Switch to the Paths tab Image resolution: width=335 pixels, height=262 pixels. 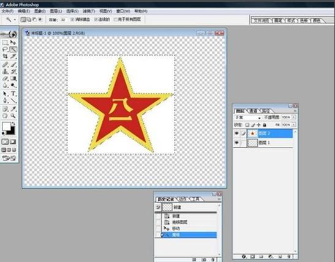(266, 111)
